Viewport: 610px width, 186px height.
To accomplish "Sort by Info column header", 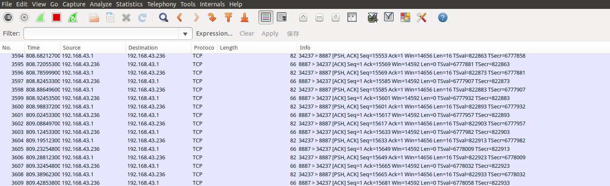I will coord(453,47).
